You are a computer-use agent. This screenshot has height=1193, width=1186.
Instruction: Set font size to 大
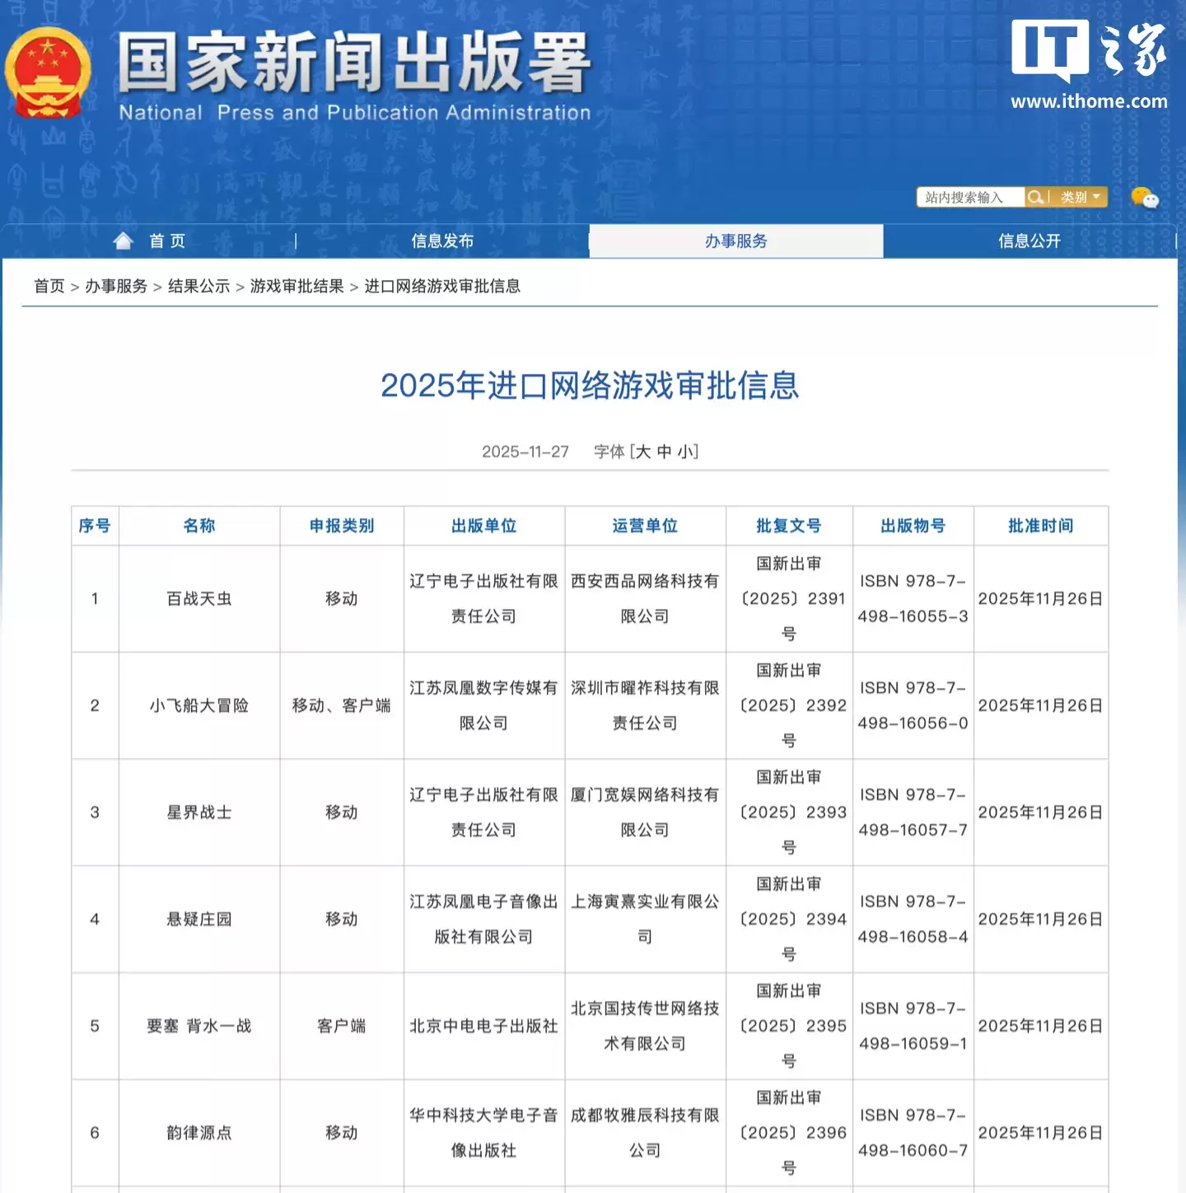tap(642, 451)
